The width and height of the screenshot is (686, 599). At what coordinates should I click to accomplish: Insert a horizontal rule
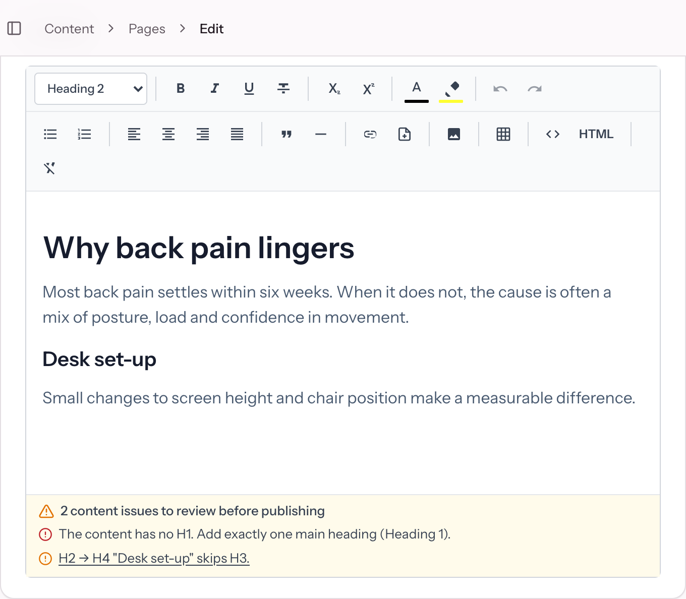[321, 134]
